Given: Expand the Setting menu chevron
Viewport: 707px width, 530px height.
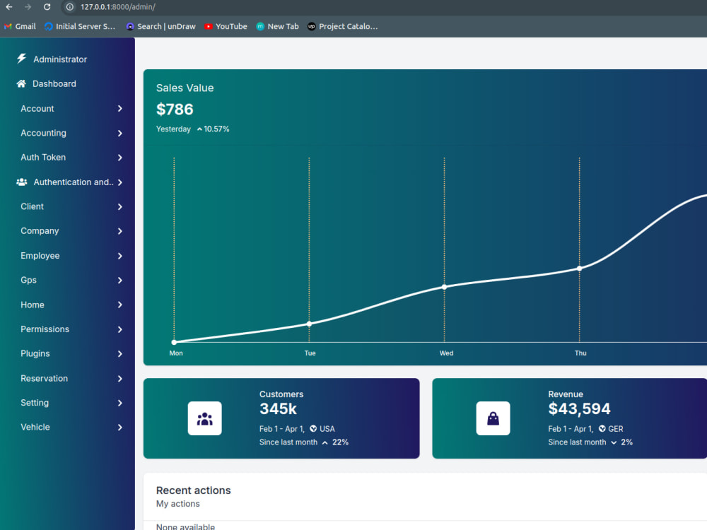Looking at the screenshot, I should tap(120, 403).
